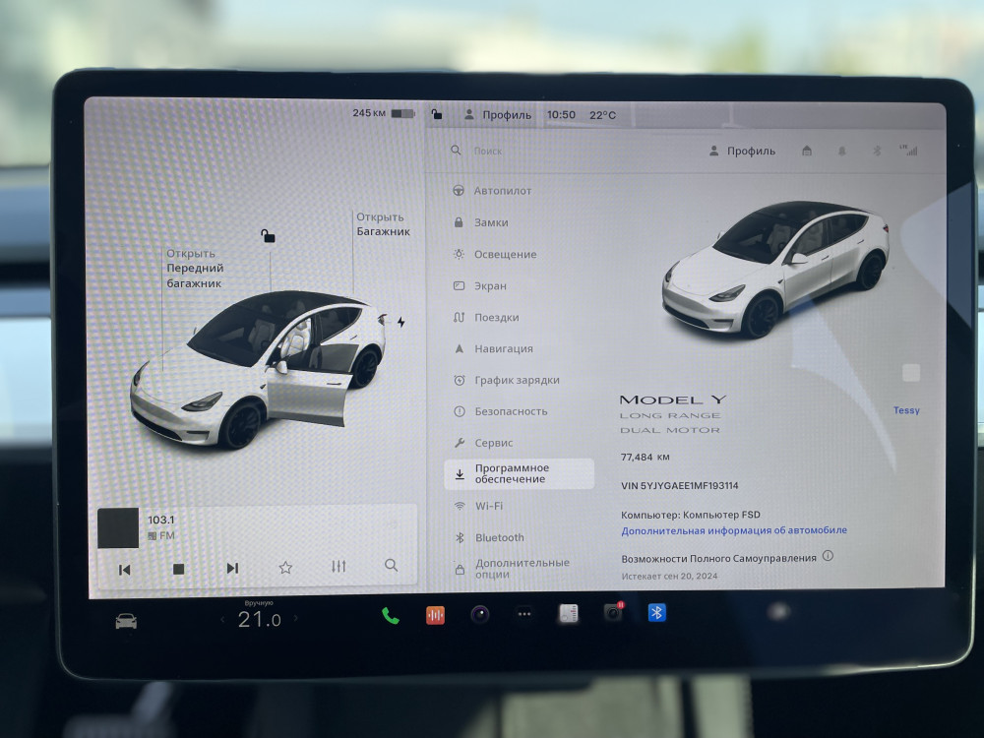Open Навигация settings
The image size is (984, 738).
(493, 348)
